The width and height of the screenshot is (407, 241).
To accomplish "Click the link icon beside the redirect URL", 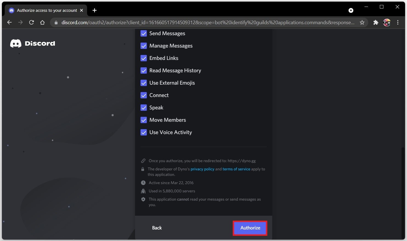I will 143,161.
